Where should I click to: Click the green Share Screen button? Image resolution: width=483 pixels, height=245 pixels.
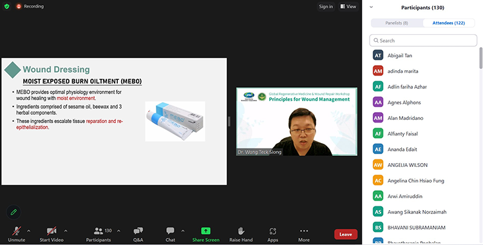coord(206,234)
